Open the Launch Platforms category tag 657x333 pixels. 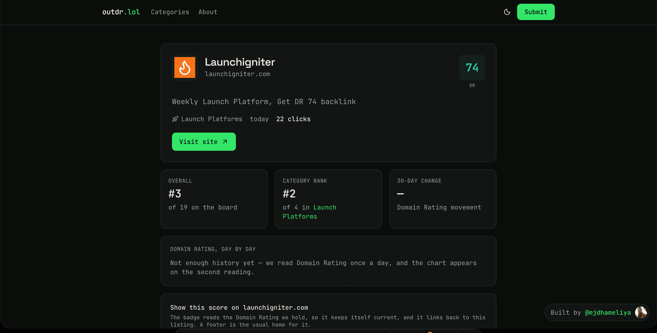(x=207, y=119)
